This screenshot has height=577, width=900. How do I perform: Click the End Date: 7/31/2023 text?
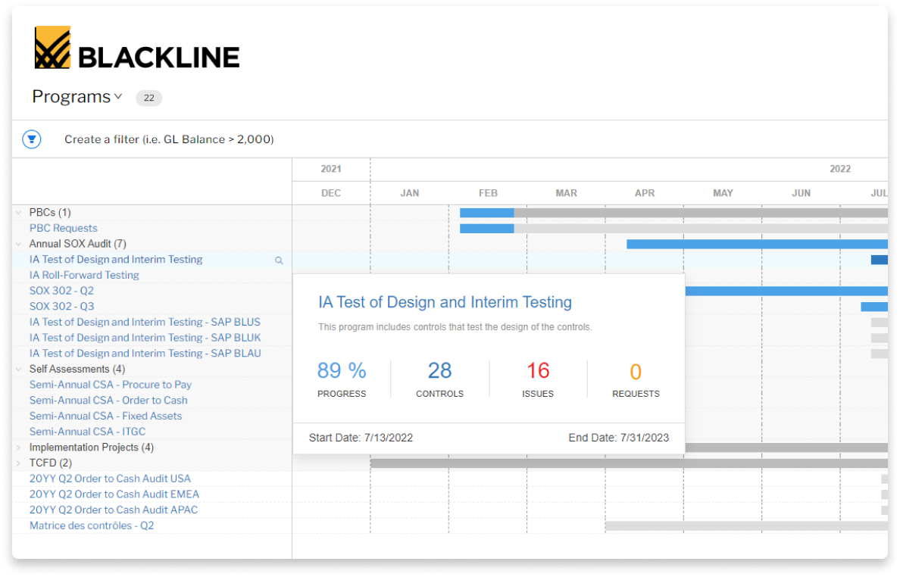[x=619, y=438]
